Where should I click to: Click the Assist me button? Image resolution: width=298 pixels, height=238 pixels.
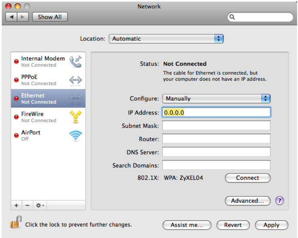point(187,225)
